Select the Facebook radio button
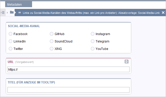The image size is (166, 97). pyautogui.click(x=11, y=34)
